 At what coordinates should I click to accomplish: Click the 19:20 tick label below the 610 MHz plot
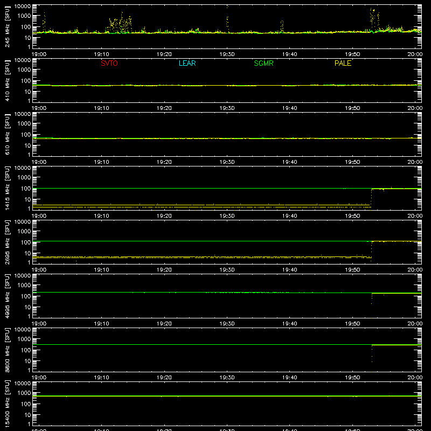(x=164, y=162)
